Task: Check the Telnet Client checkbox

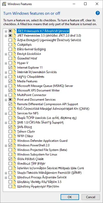Action: (10, 132)
